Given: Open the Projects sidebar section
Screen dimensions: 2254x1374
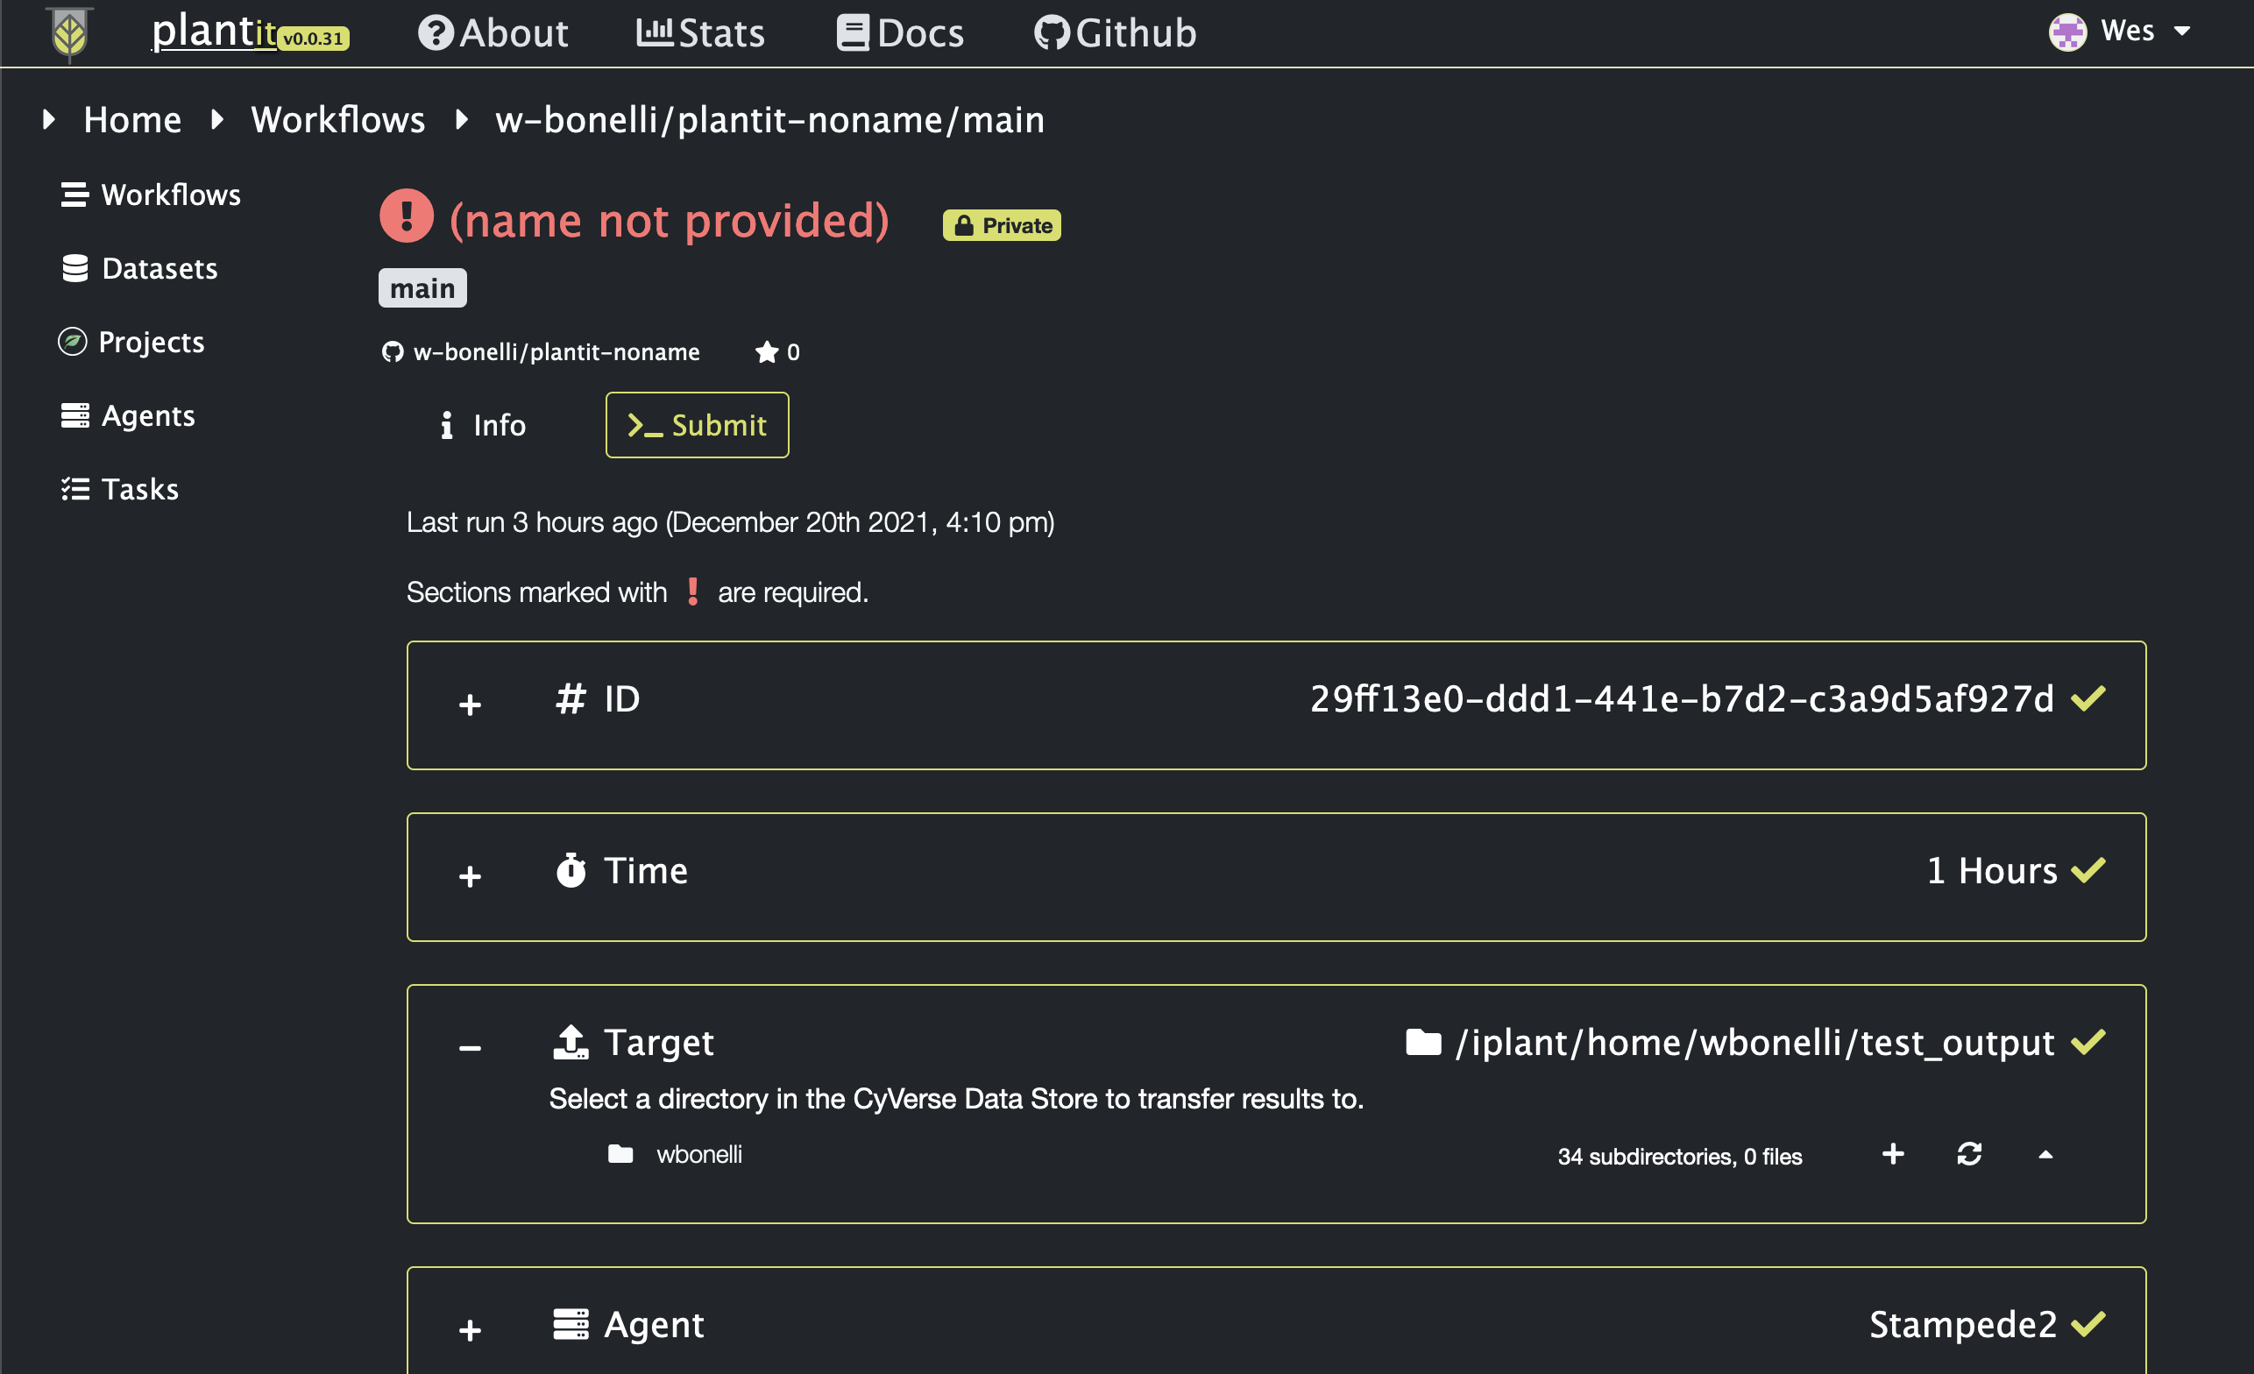Looking at the screenshot, I should point(131,341).
